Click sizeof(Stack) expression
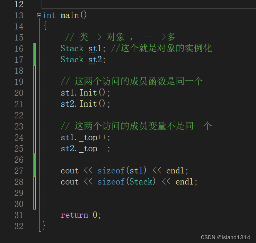Screen dimensions: 256x243 126,182
